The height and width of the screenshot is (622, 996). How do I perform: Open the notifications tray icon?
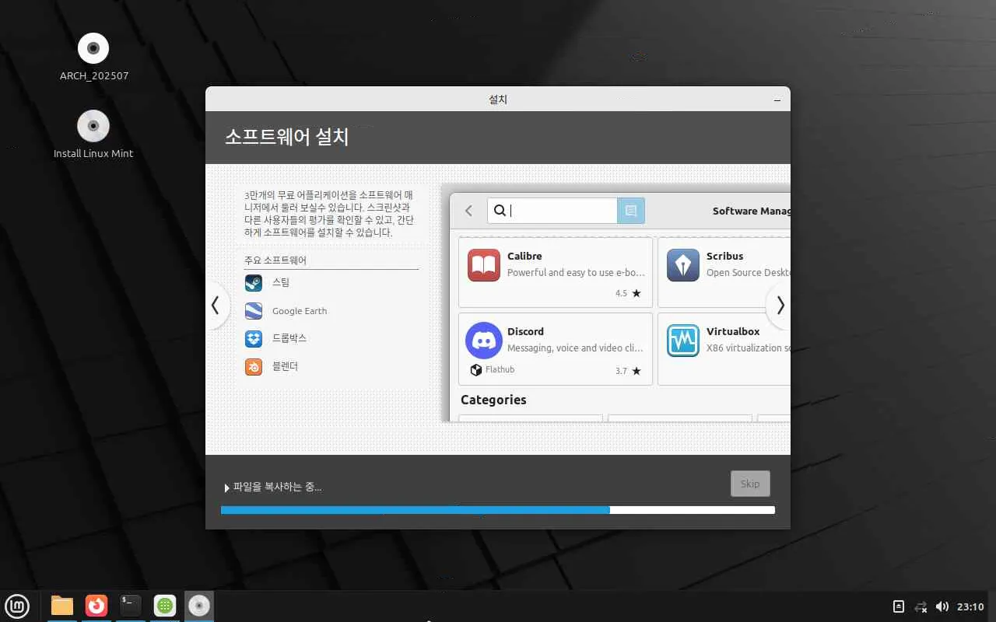tap(898, 606)
